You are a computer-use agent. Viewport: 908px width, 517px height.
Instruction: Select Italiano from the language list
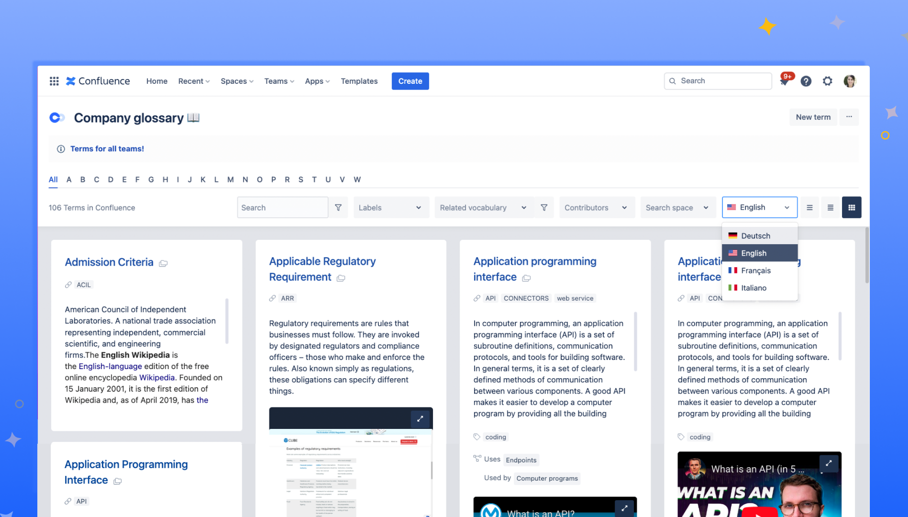760,288
